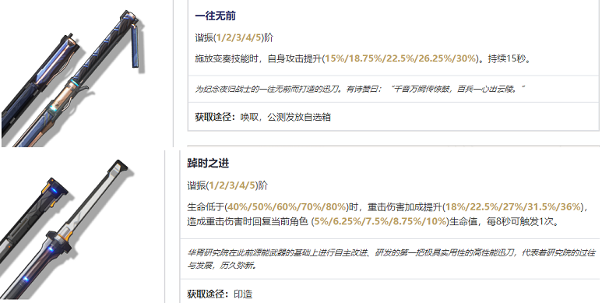The height and width of the screenshot is (303, 602).
Task: Click the weapon title 踔时之进
Action: point(208,164)
